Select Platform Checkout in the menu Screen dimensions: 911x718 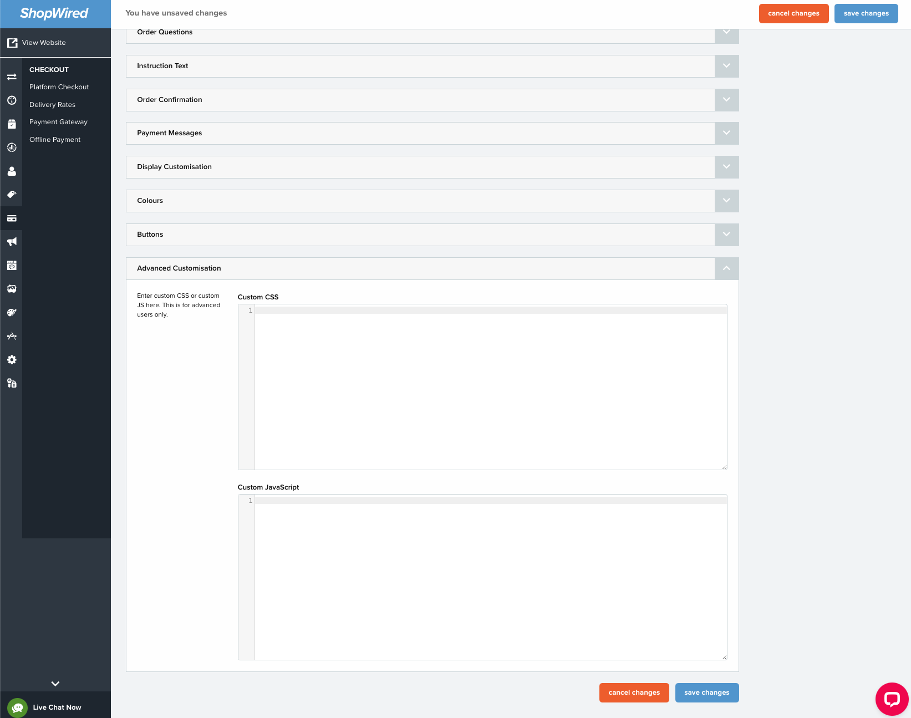tap(59, 86)
